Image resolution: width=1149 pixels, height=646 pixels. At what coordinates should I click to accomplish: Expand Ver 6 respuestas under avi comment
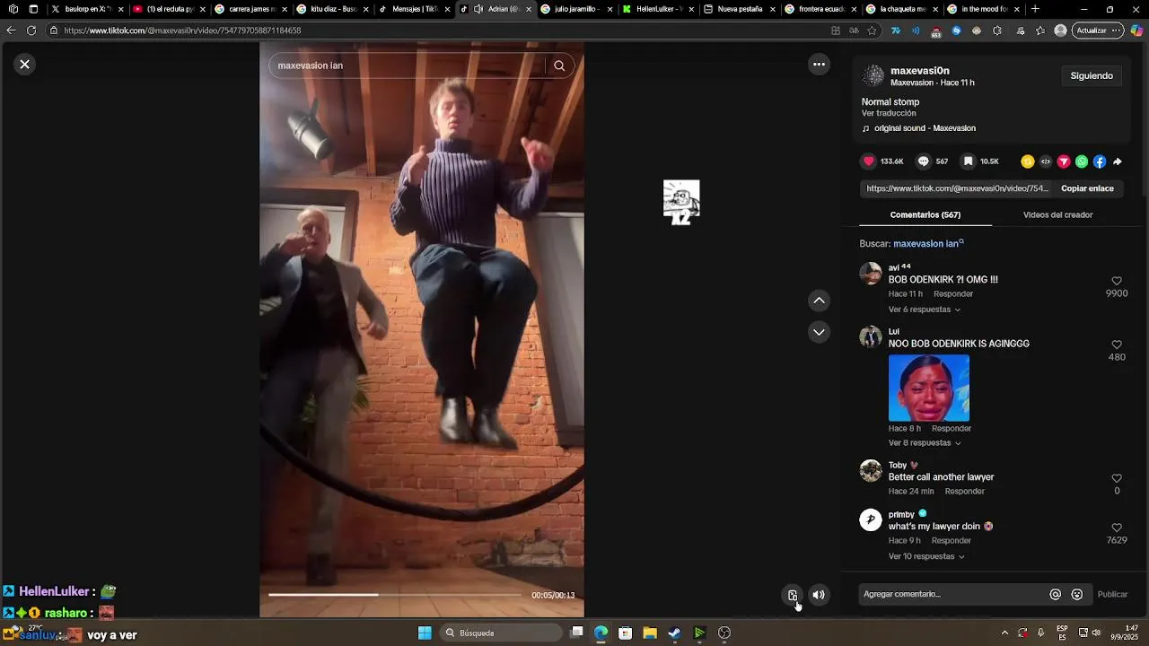click(925, 310)
